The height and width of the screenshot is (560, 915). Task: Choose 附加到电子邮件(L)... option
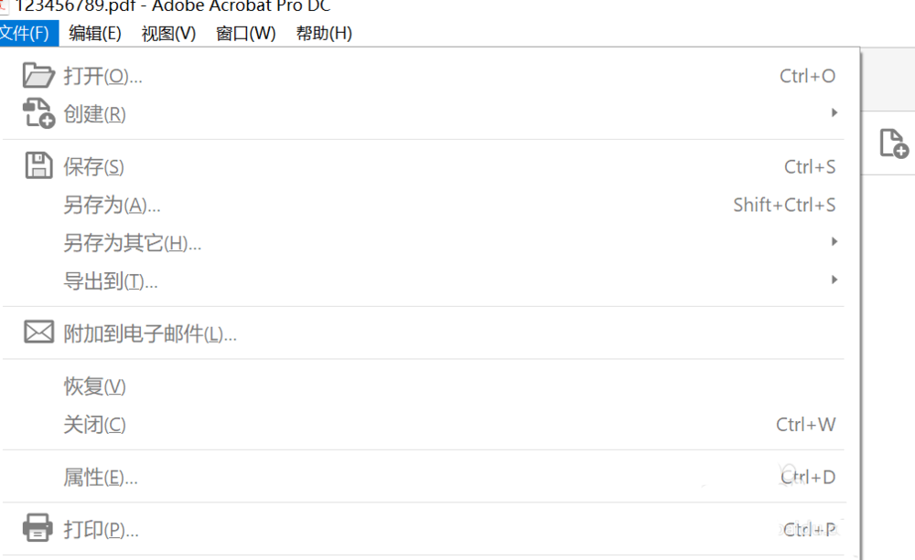(x=150, y=333)
